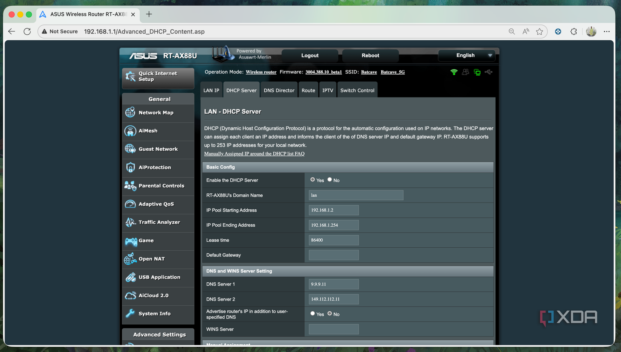Select Parental Controls
This screenshot has width=621, height=352.
pyautogui.click(x=161, y=186)
